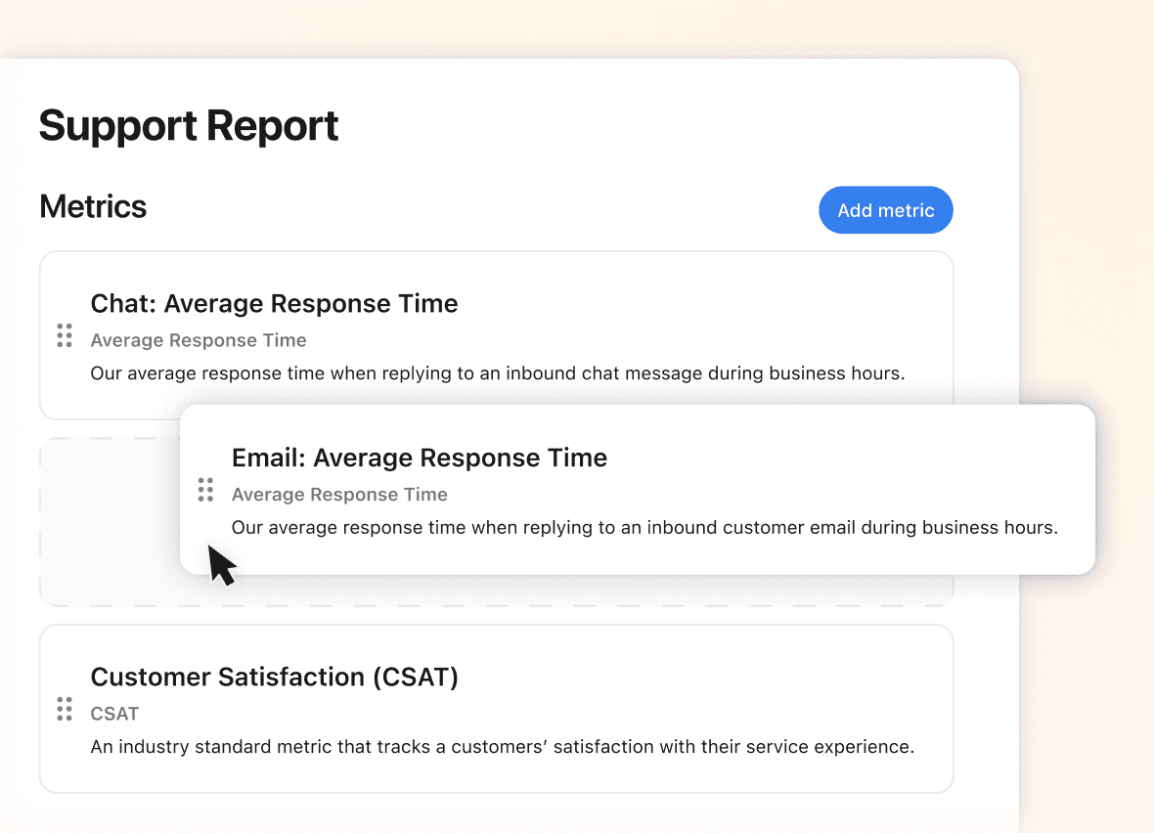Click the Email metric drag handle
1154x833 pixels.
[x=205, y=490]
